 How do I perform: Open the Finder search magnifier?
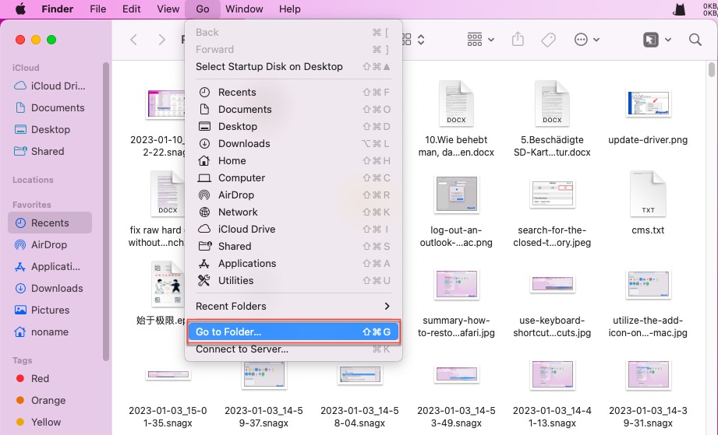coord(695,40)
